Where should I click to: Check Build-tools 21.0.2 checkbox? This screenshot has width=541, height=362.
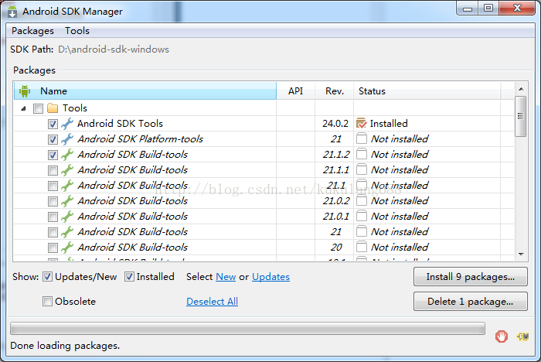[x=53, y=201]
